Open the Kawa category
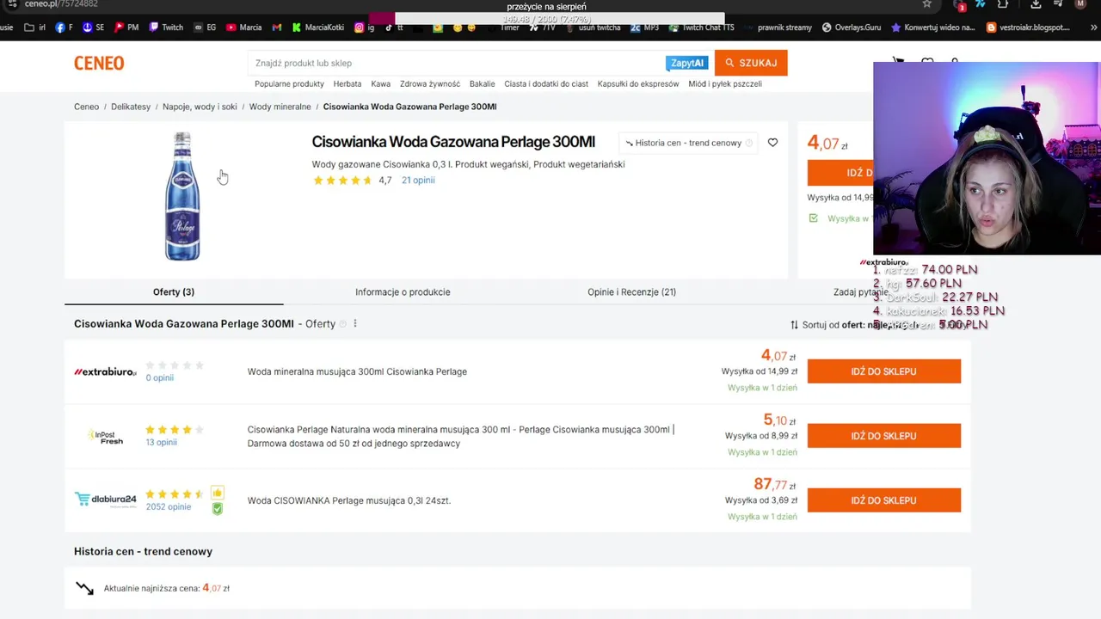1101x619 pixels. tap(381, 84)
